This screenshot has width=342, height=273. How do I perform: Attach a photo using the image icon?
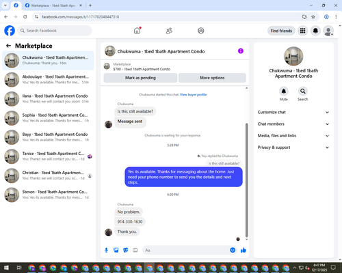116,250
